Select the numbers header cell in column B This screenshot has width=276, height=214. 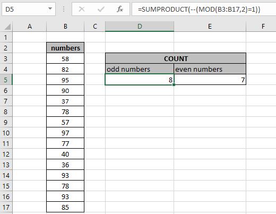coord(65,48)
